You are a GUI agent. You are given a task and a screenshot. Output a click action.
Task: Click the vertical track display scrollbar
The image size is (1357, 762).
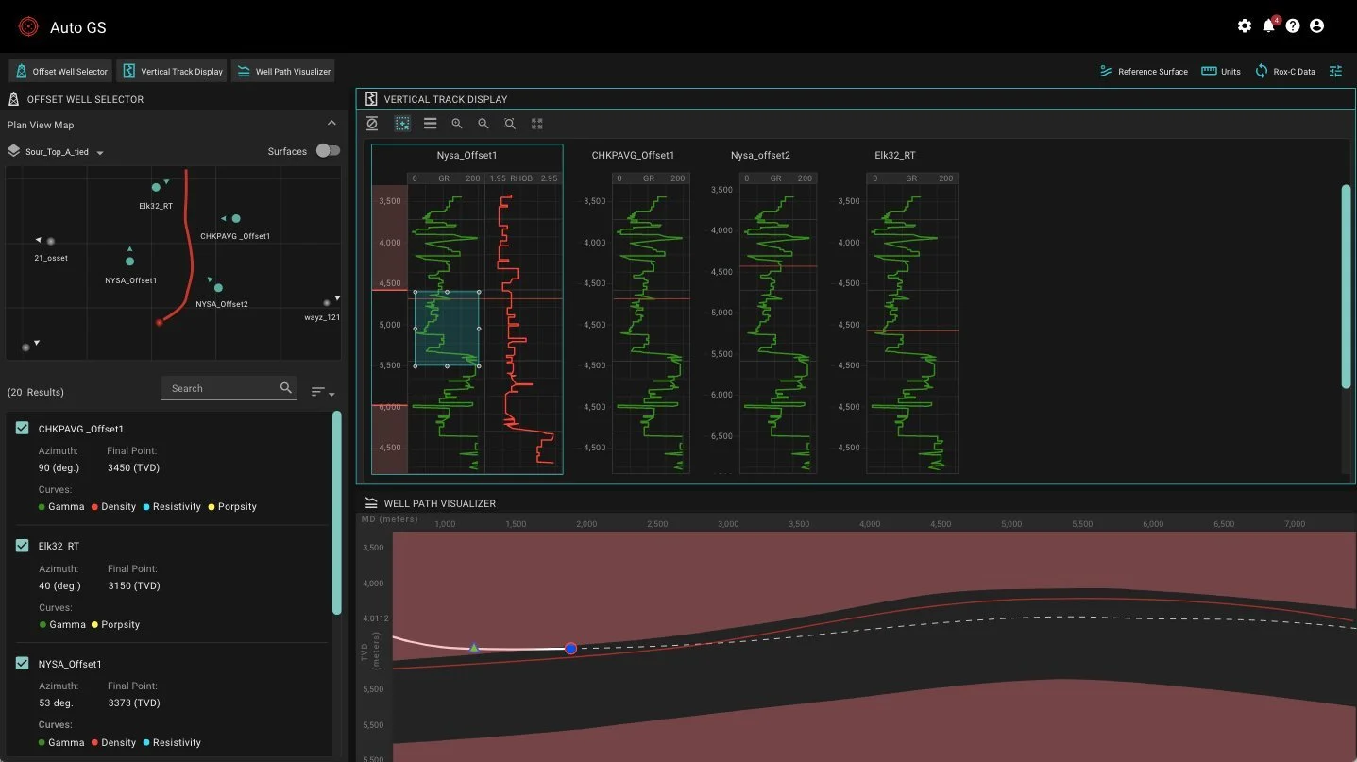tap(1346, 285)
